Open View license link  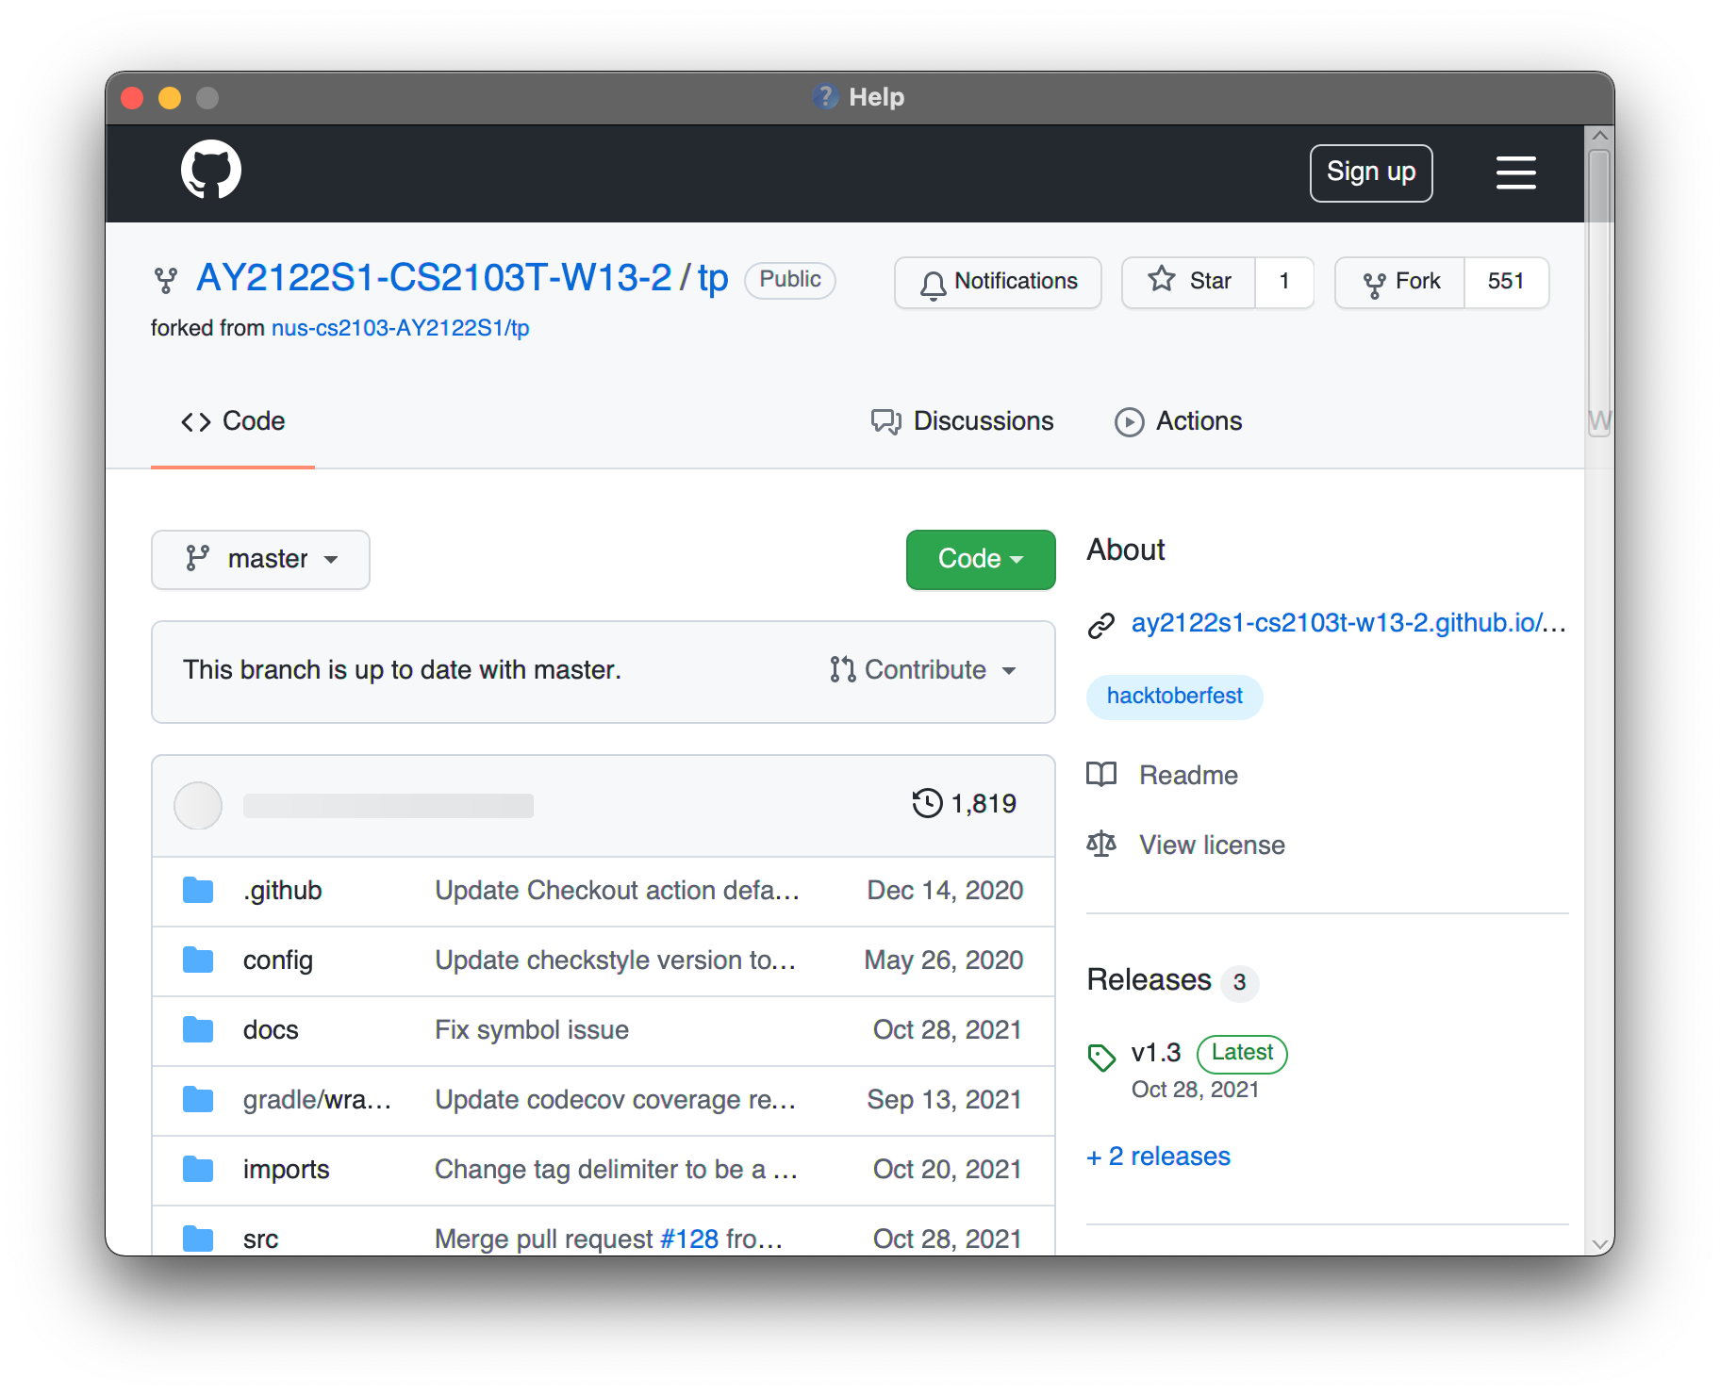coord(1212,845)
